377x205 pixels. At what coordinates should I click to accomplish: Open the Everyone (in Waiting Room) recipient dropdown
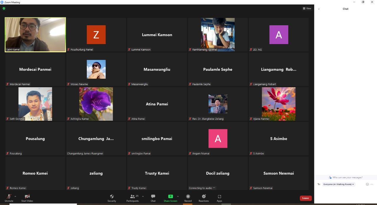click(x=338, y=184)
